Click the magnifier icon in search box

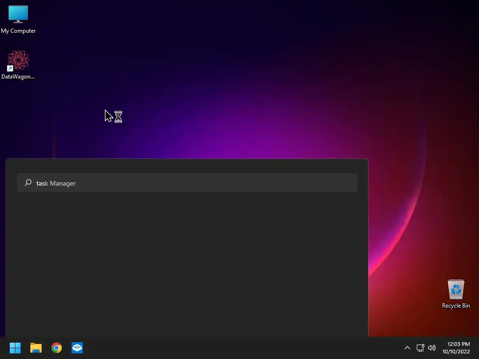28,183
